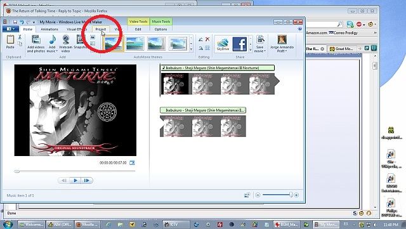Open the Welcome... taskbar button
The height and width of the screenshot is (229, 406).
click(x=31, y=225)
